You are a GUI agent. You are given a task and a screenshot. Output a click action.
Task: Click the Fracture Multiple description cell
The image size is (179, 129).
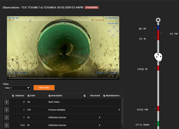point(57,110)
